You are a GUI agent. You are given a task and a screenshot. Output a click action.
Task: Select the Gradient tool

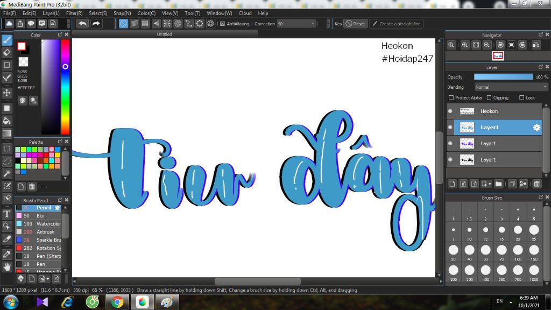tap(6, 133)
